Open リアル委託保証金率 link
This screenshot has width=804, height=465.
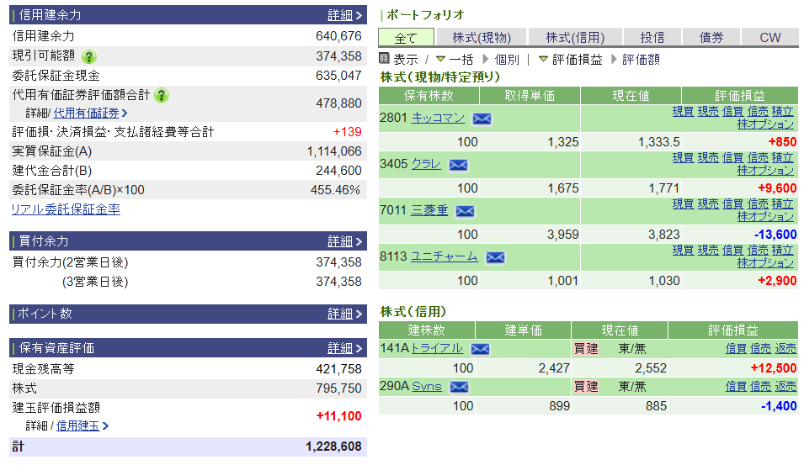pos(66,209)
